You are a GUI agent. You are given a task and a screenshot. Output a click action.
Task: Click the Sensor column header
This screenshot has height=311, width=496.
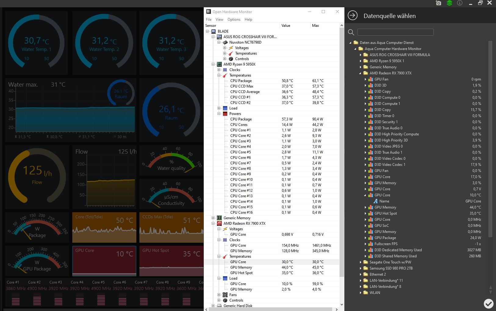point(242,26)
